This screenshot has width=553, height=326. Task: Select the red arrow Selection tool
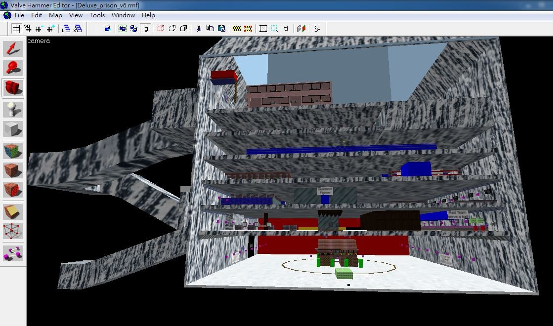[13, 48]
